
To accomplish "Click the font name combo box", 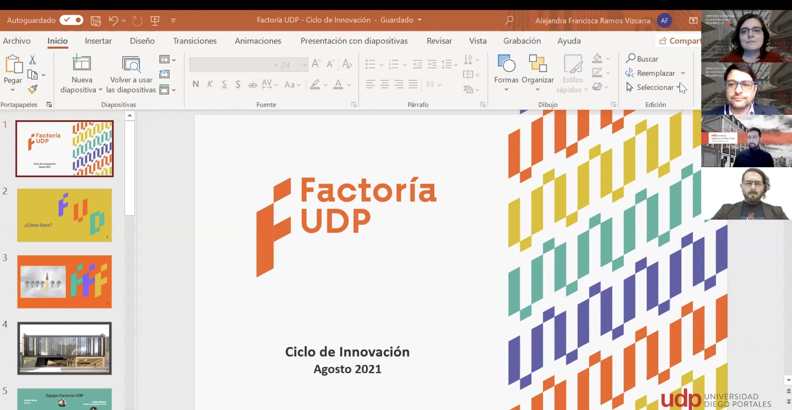I will tap(234, 65).
